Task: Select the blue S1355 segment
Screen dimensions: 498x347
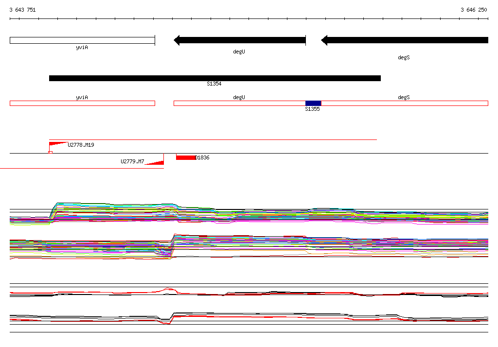Action: (x=313, y=103)
